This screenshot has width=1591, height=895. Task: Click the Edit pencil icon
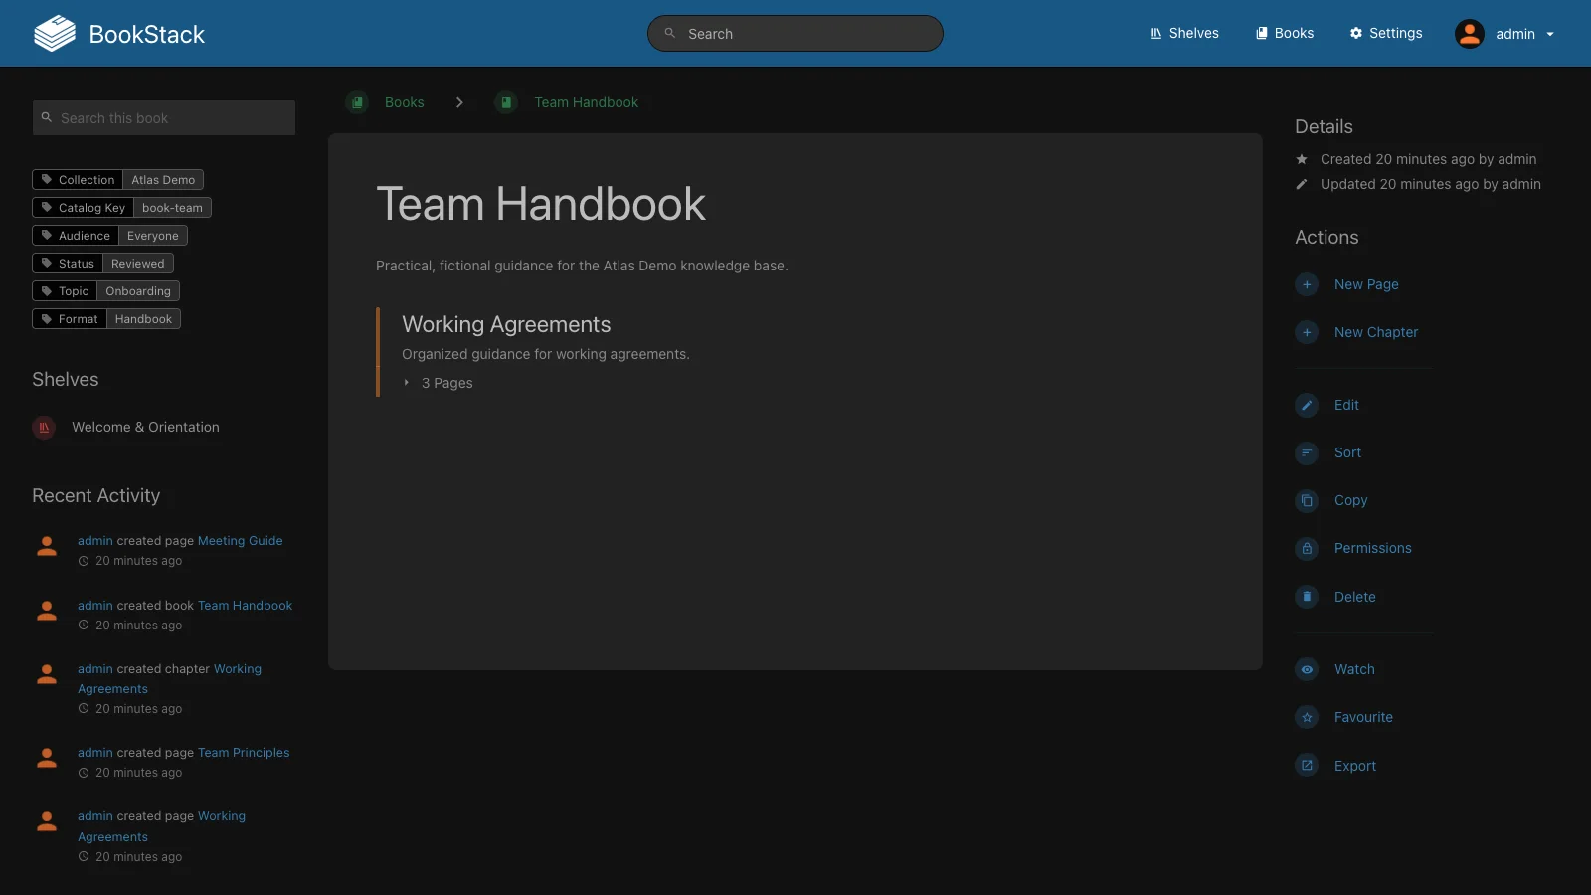pos(1307,405)
